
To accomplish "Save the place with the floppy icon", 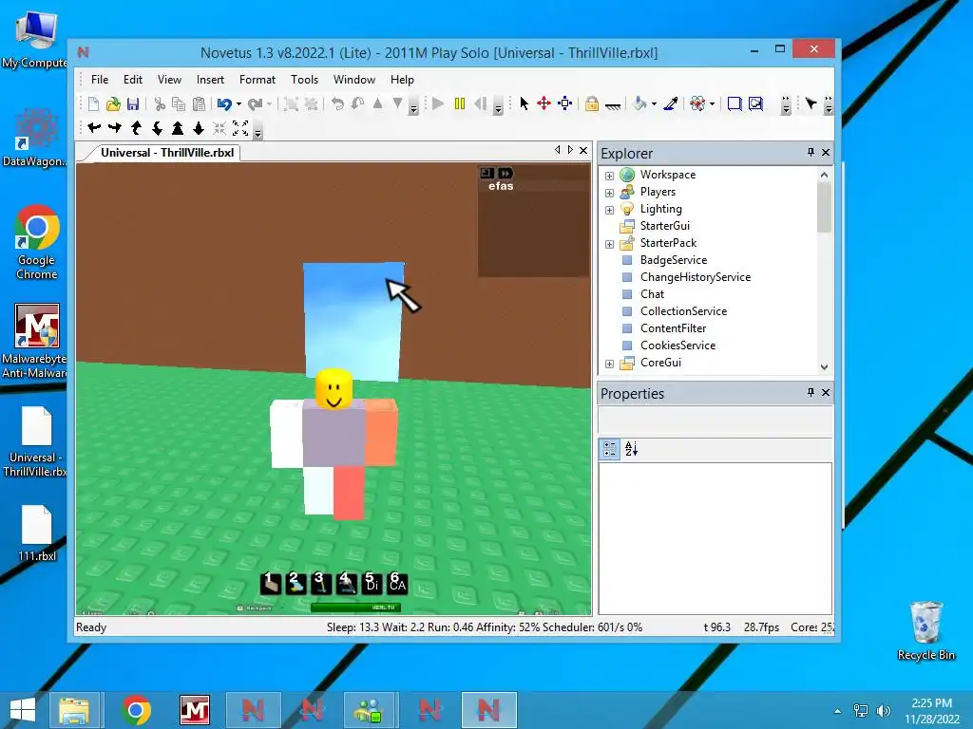I will pyautogui.click(x=133, y=103).
